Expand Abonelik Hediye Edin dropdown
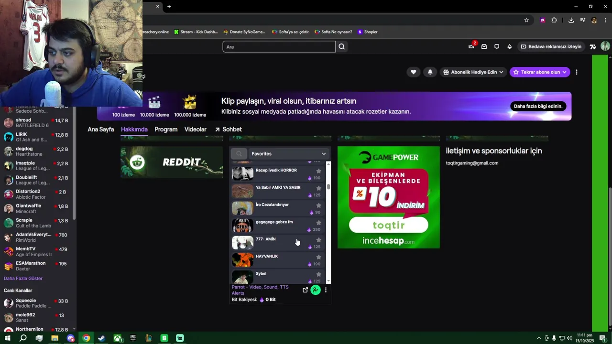The image size is (612, 344). pos(473,72)
